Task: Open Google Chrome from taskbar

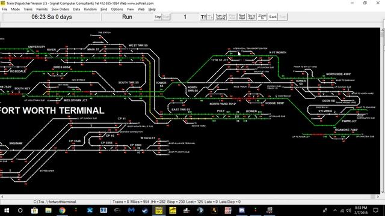Action: [x=62, y=211]
